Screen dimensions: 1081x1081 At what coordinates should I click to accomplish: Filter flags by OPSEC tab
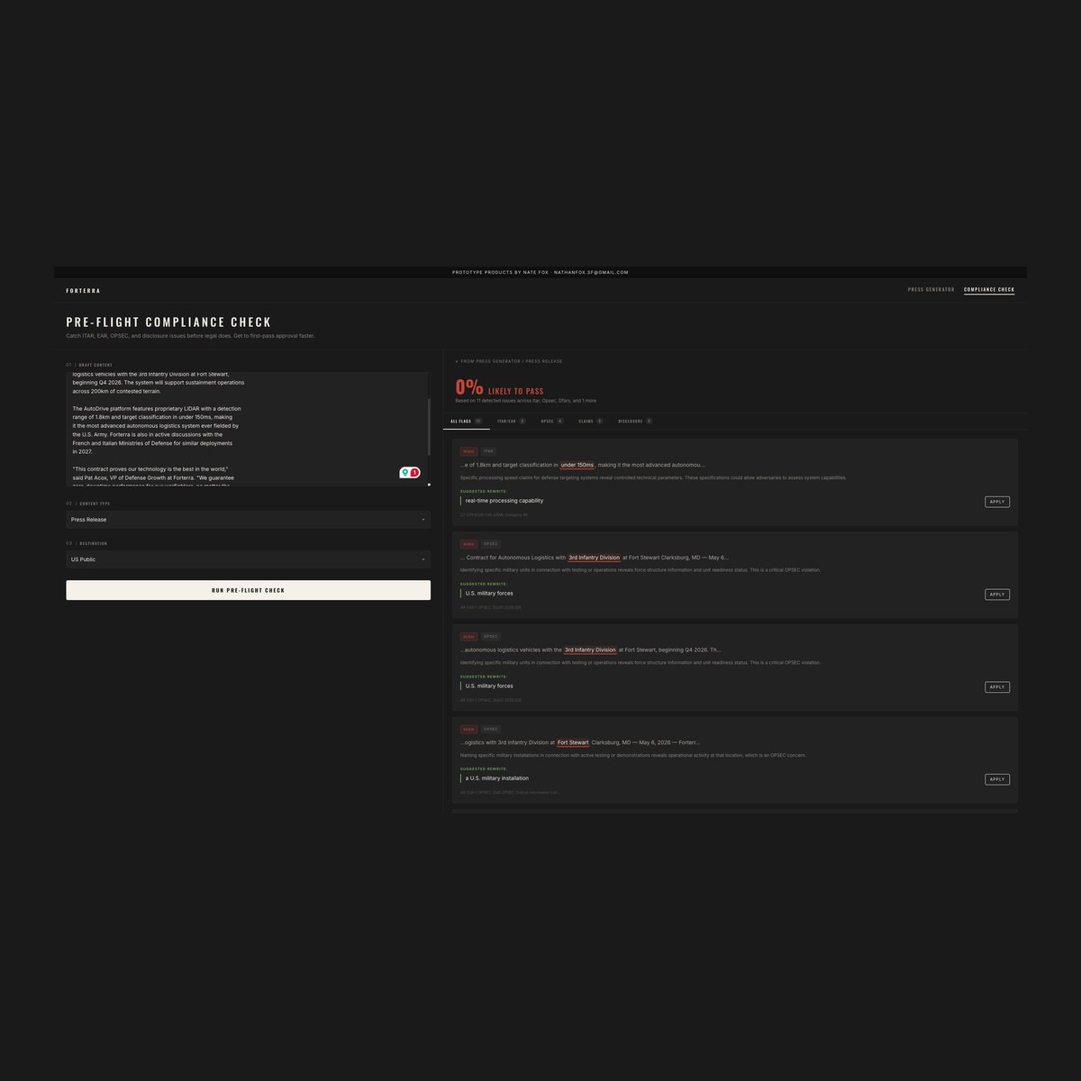click(552, 421)
